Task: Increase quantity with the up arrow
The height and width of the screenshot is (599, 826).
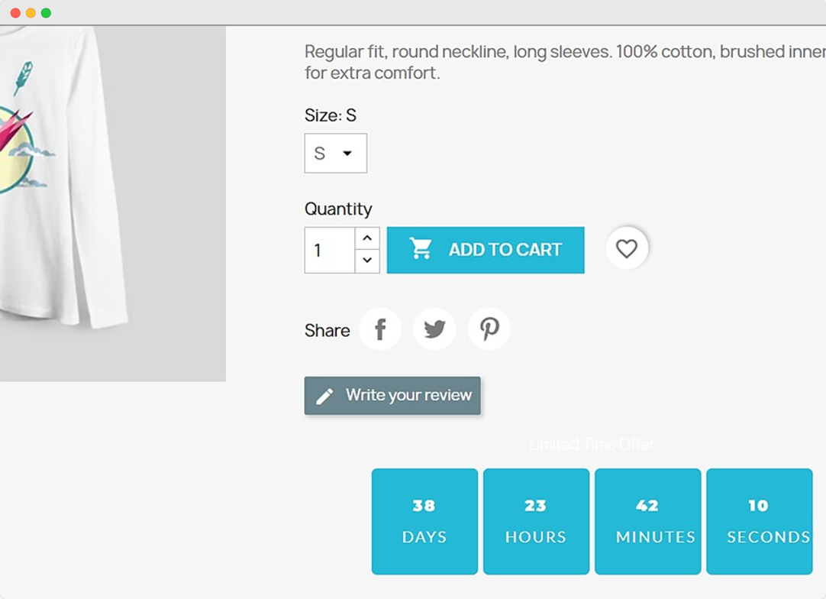Action: (367, 238)
